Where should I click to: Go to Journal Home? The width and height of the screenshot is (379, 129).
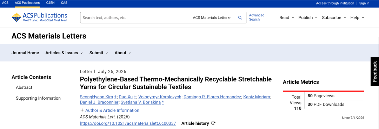pyautogui.click(x=25, y=53)
